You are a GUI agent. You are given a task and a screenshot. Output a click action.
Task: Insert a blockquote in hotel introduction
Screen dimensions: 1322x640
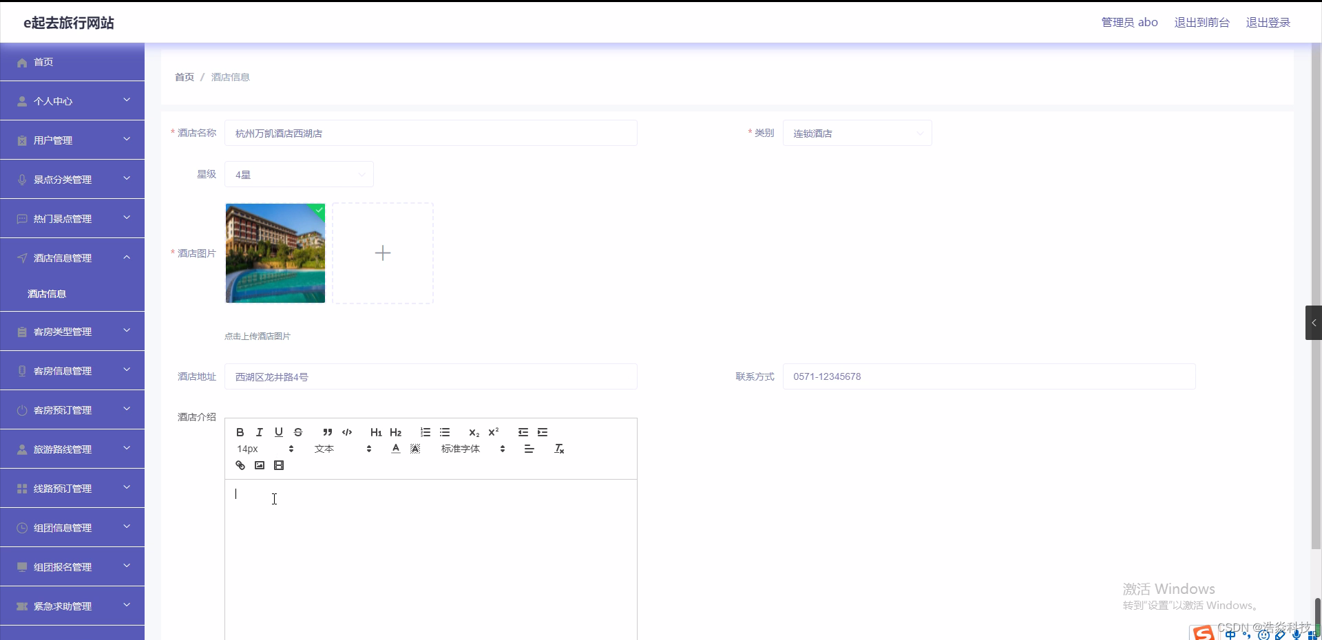click(327, 432)
